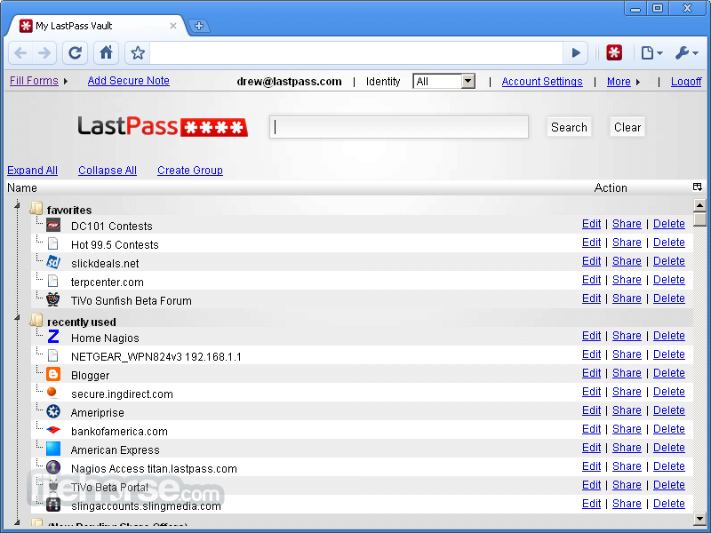Select the My LastPass Vault tab
This screenshot has height=533, width=711.
(x=95, y=26)
